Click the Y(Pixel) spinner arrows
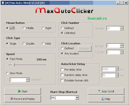The height and width of the screenshot is (105, 129). [x=122, y=52]
